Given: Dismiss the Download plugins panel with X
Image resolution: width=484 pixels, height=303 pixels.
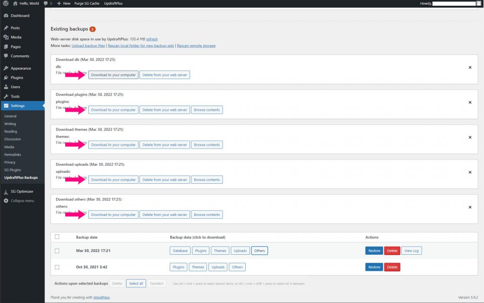Looking at the screenshot, I should click(470, 102).
